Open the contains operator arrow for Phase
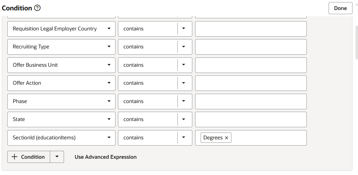The width and height of the screenshot is (358, 175). [x=184, y=101]
